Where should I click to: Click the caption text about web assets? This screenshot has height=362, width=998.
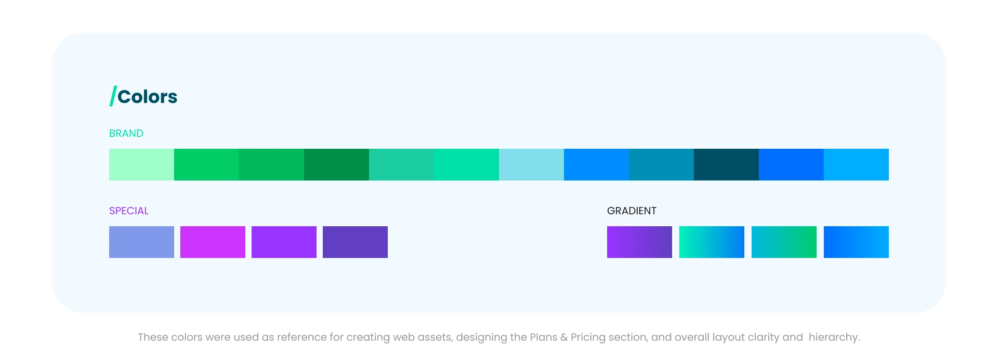(x=499, y=337)
